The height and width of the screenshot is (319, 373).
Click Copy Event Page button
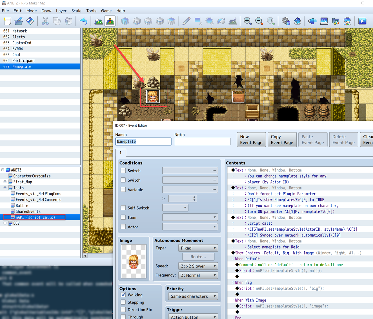pos(282,140)
